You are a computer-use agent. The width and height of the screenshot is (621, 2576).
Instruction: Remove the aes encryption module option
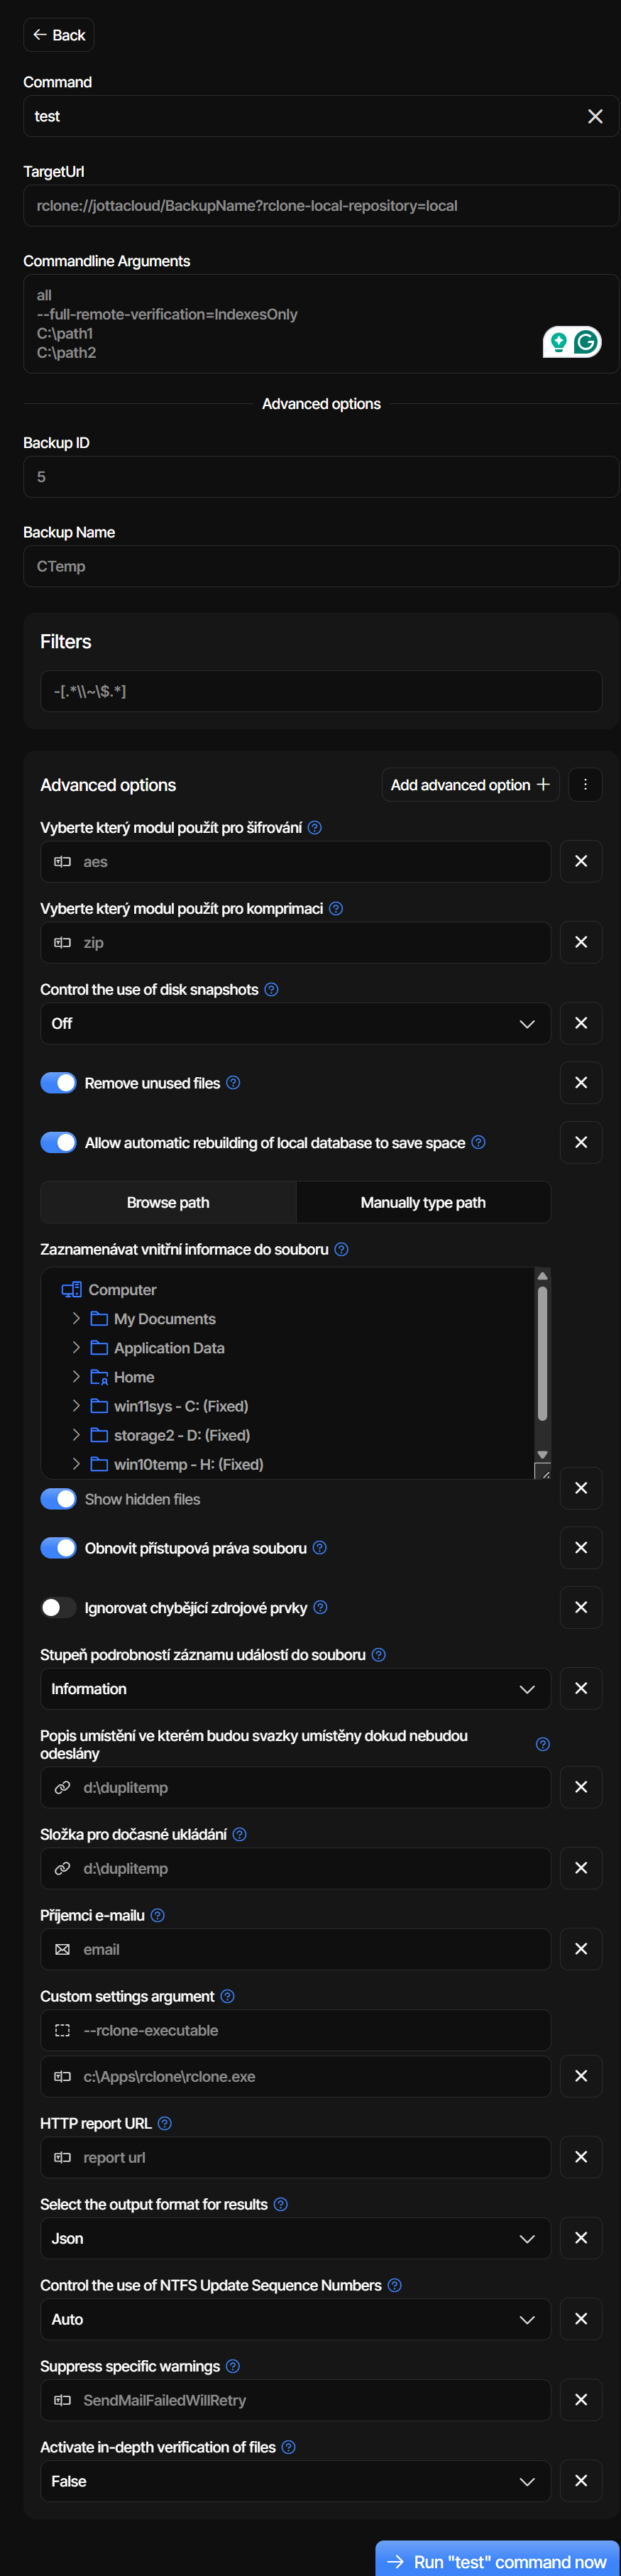click(x=581, y=862)
